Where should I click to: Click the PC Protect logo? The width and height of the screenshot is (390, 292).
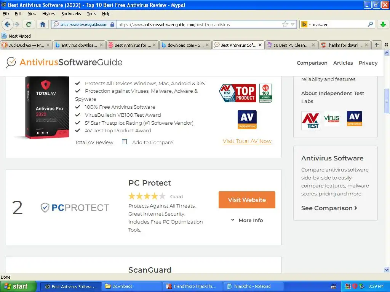pyautogui.click(x=75, y=207)
